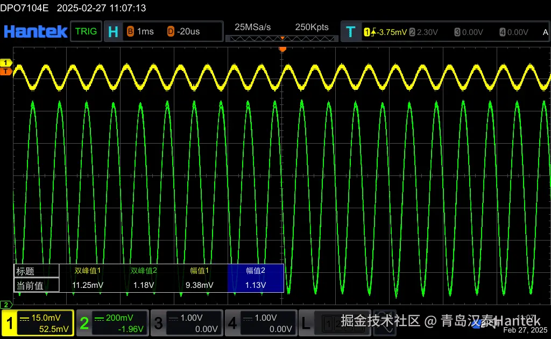Tap the TRIG status indicator
The height and width of the screenshot is (339, 551).
86,31
